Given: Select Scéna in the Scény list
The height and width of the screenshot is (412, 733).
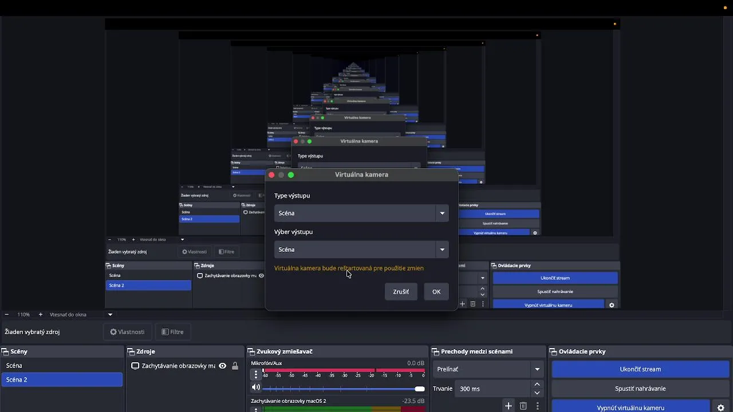Looking at the screenshot, I should tap(62, 366).
